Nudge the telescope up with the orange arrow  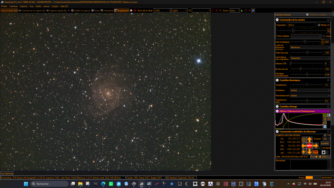tap(309, 140)
